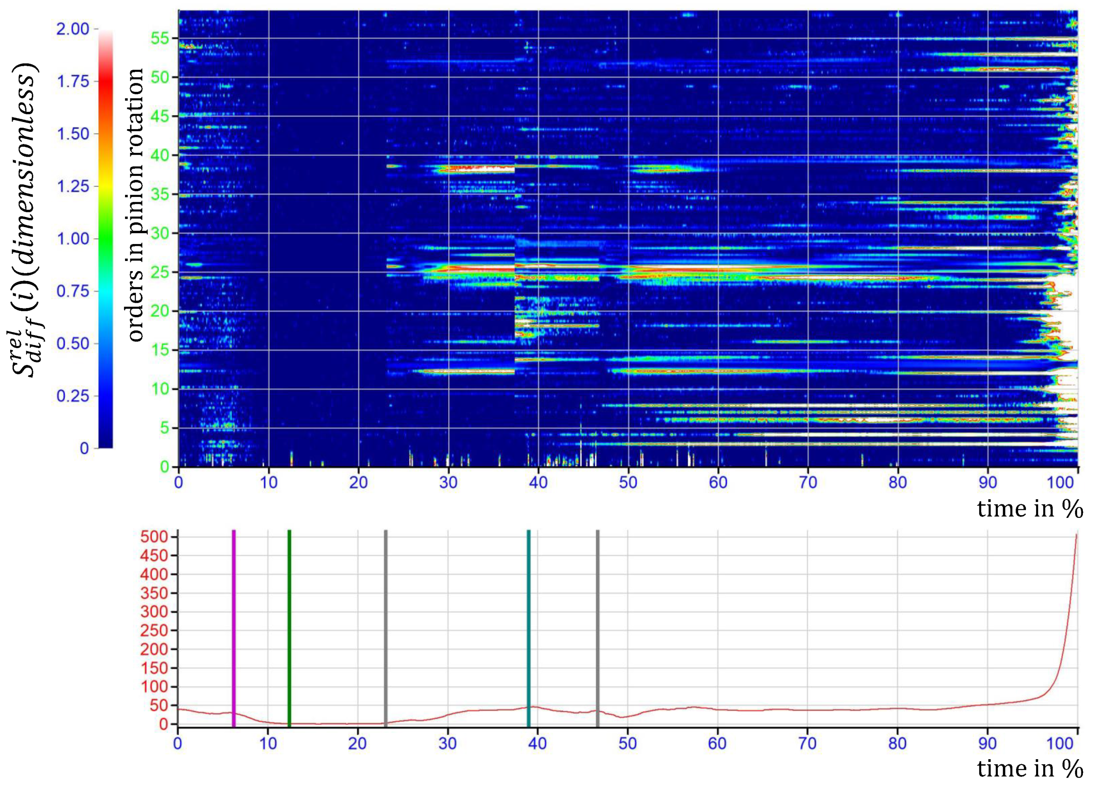Click the gray marker line near 23 percent
This screenshot has width=1093, height=789.
(386, 629)
